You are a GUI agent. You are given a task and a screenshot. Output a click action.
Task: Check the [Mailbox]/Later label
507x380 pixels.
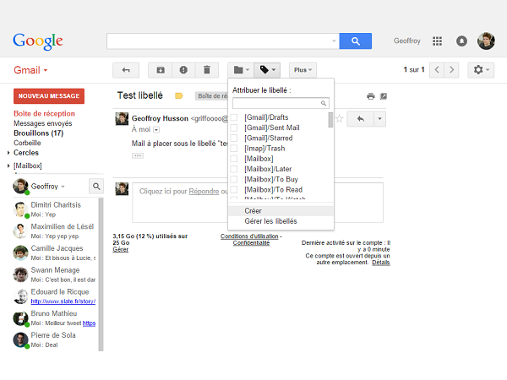tap(234, 169)
